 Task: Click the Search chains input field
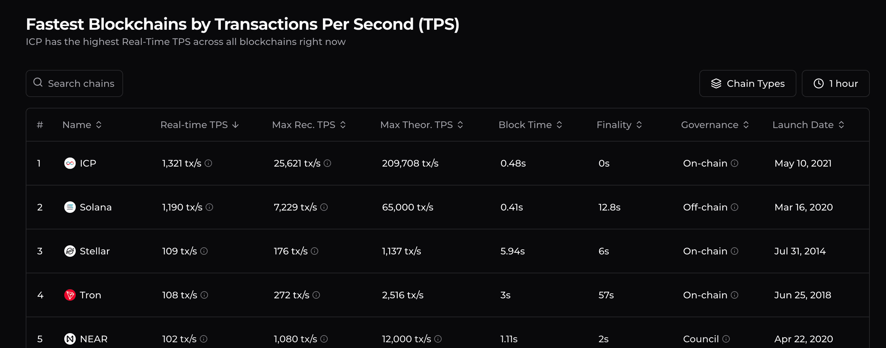pos(81,83)
